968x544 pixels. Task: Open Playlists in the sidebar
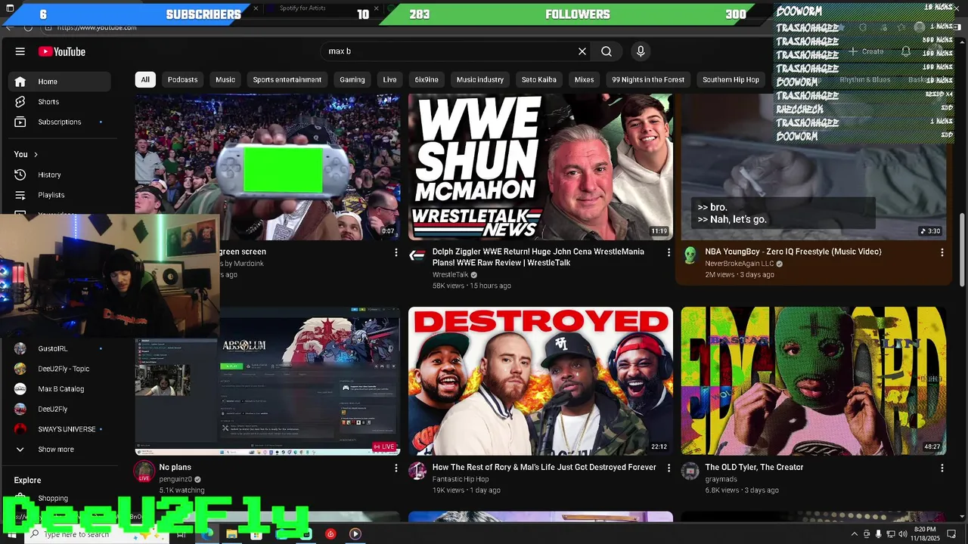(60, 195)
